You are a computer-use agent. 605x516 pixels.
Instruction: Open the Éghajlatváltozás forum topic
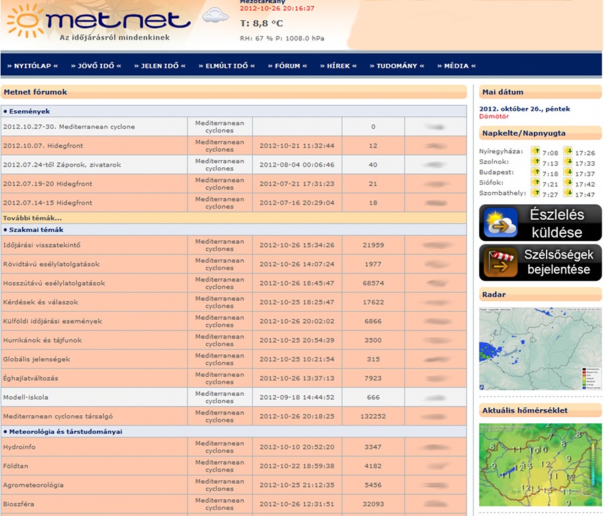pos(30,378)
